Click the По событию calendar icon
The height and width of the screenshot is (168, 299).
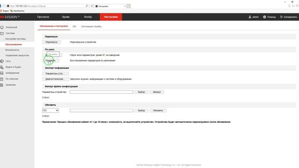(x=2, y=79)
